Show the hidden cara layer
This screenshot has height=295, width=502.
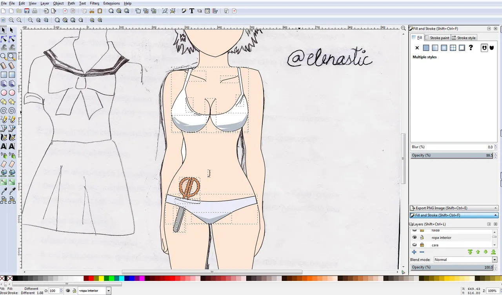(x=415, y=245)
